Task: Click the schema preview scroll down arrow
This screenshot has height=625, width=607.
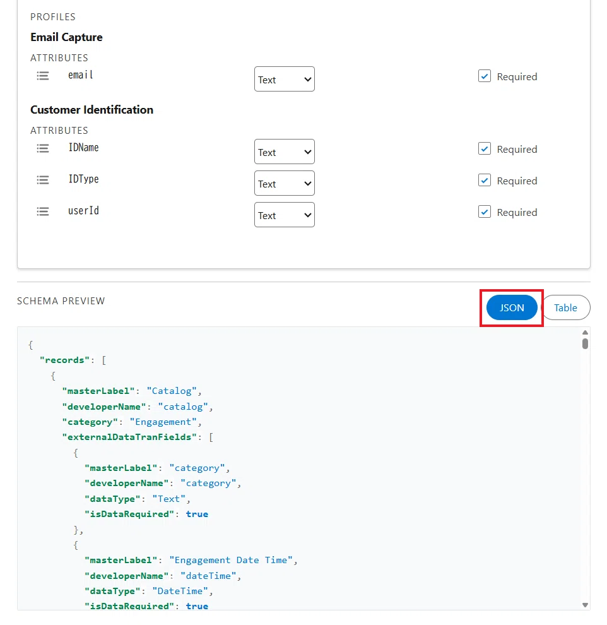Action: 585,605
